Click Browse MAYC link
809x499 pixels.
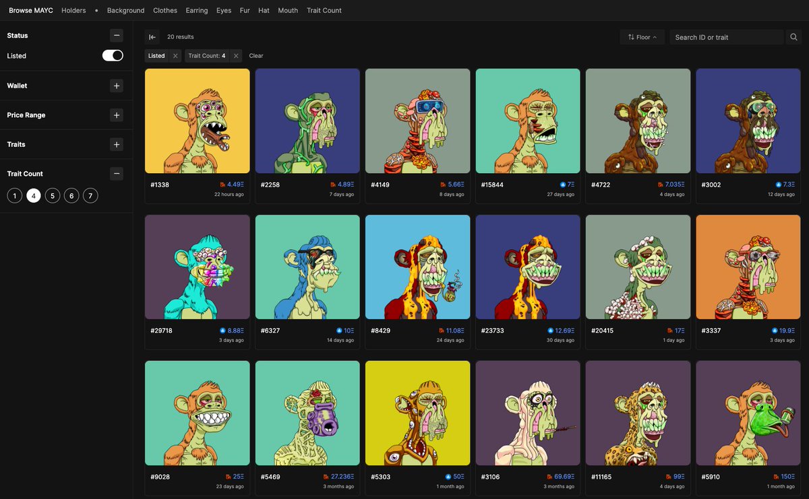(31, 10)
